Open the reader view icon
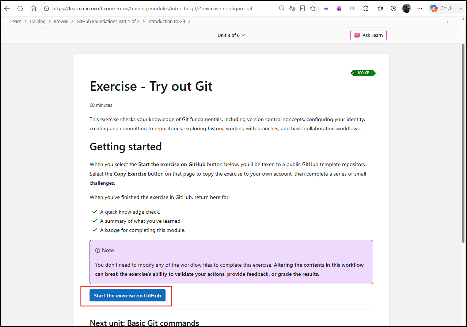 click(303, 8)
